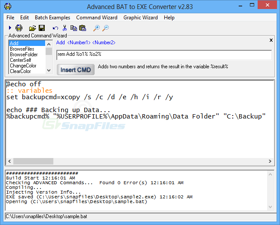Image resolution: width=280 pixels, height=225 pixels.
Task: Click command list scroll down arrow
Action: [49, 70]
